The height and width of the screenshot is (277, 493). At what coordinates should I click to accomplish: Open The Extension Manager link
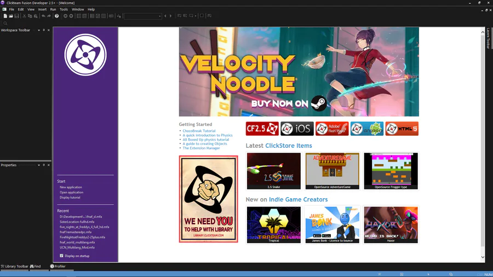pos(201,148)
